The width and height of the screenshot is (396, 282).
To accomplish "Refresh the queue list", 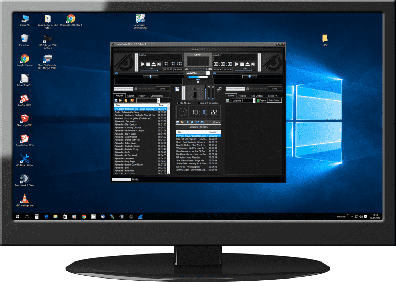I will pyautogui.click(x=202, y=122).
